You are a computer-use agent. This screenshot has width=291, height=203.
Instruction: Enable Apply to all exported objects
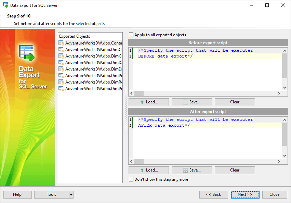[131, 35]
